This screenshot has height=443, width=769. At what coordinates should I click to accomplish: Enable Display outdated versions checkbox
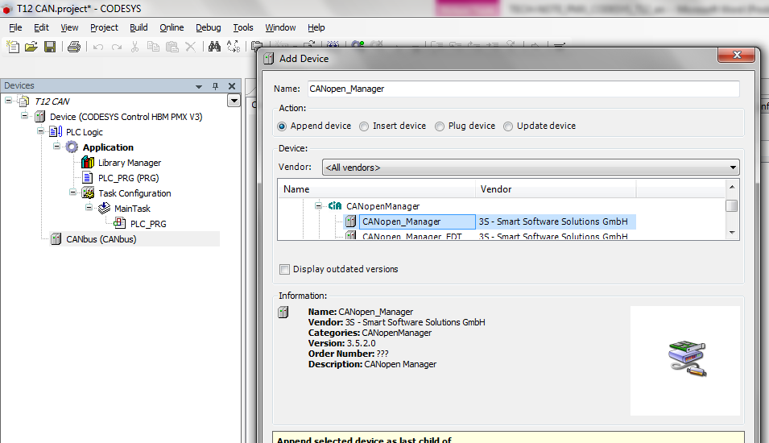click(284, 269)
